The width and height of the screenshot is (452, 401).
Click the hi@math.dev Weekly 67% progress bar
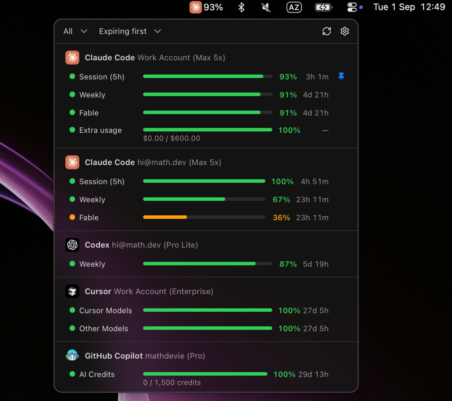click(x=204, y=199)
